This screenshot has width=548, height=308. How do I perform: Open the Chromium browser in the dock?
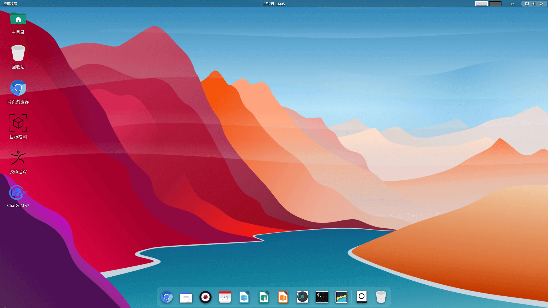click(x=167, y=297)
